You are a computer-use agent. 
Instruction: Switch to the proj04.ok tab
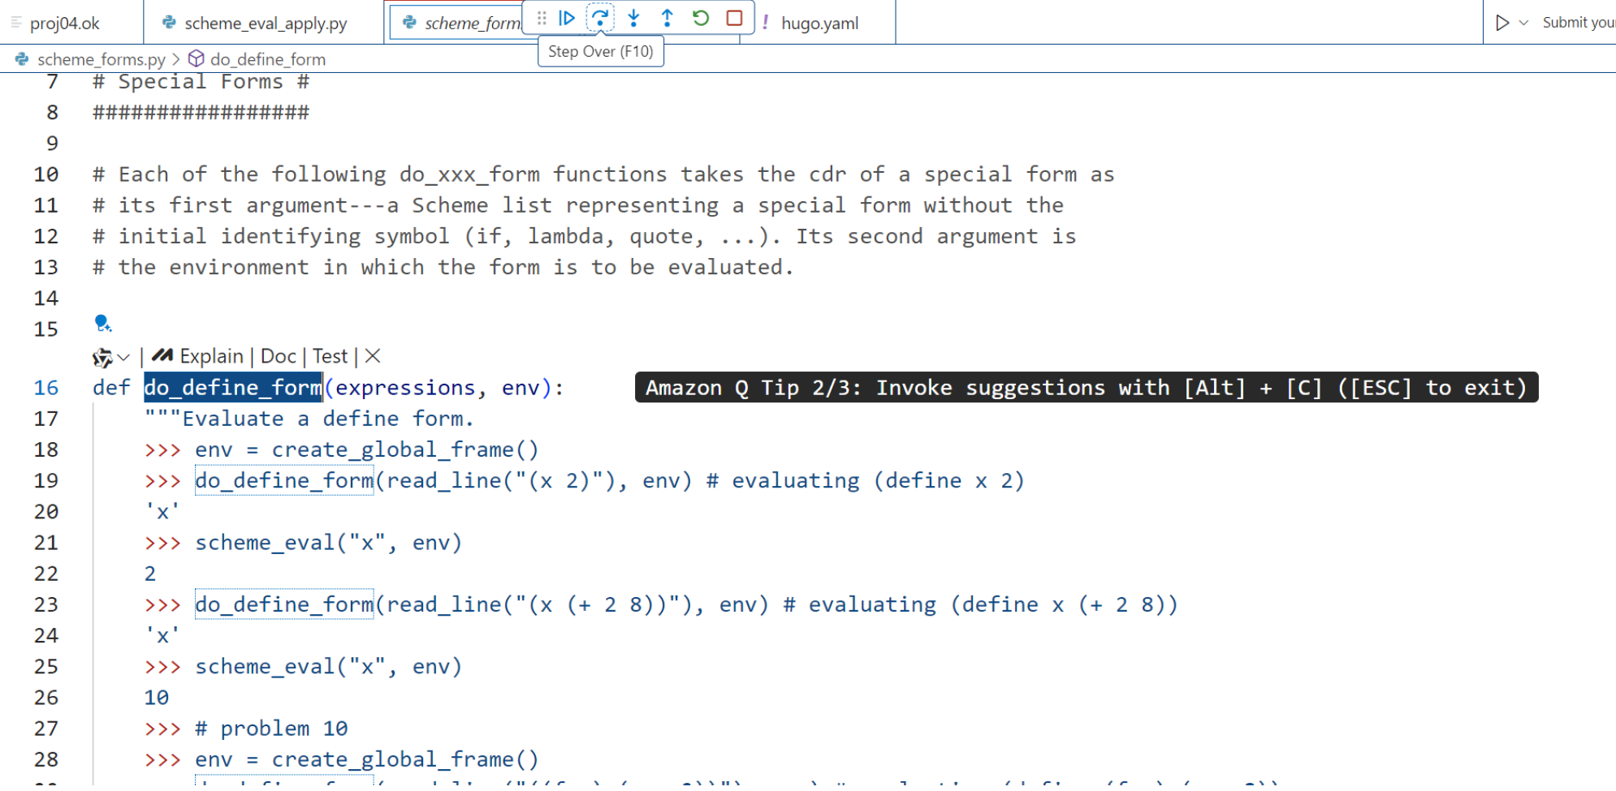(65, 24)
